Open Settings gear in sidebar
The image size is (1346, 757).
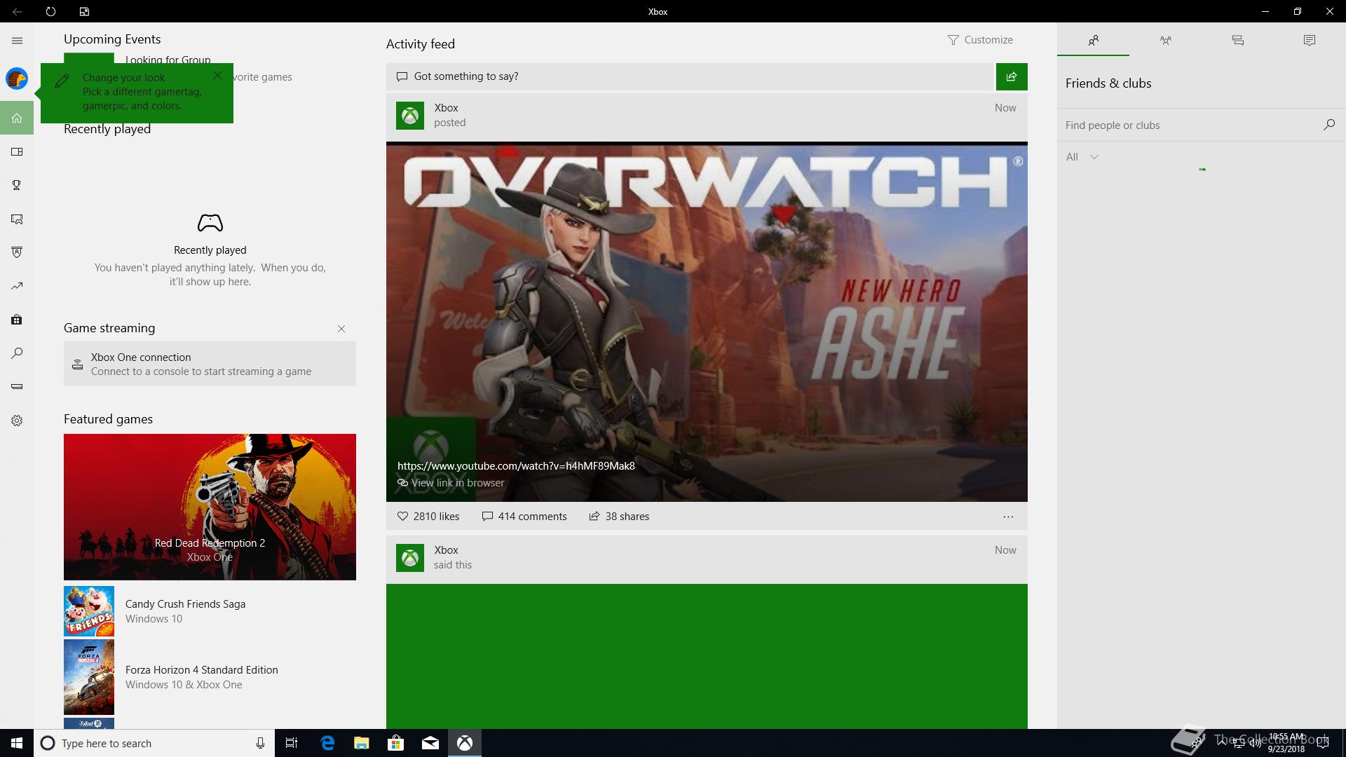pos(17,421)
